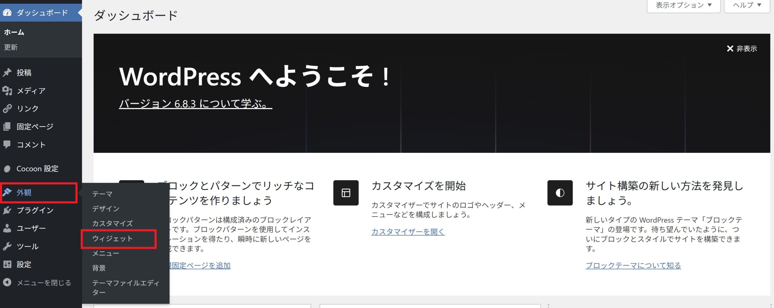This screenshot has height=308, width=774.
Task: Follow the ブロックテーマについて知る link
Action: click(633, 265)
